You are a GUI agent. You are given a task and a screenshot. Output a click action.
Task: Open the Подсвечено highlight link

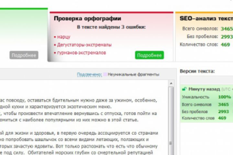89,75
